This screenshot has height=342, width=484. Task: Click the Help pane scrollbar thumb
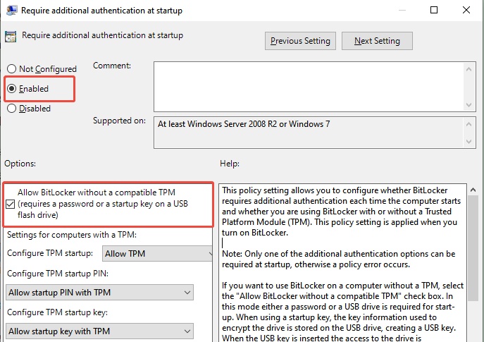pos(473,248)
